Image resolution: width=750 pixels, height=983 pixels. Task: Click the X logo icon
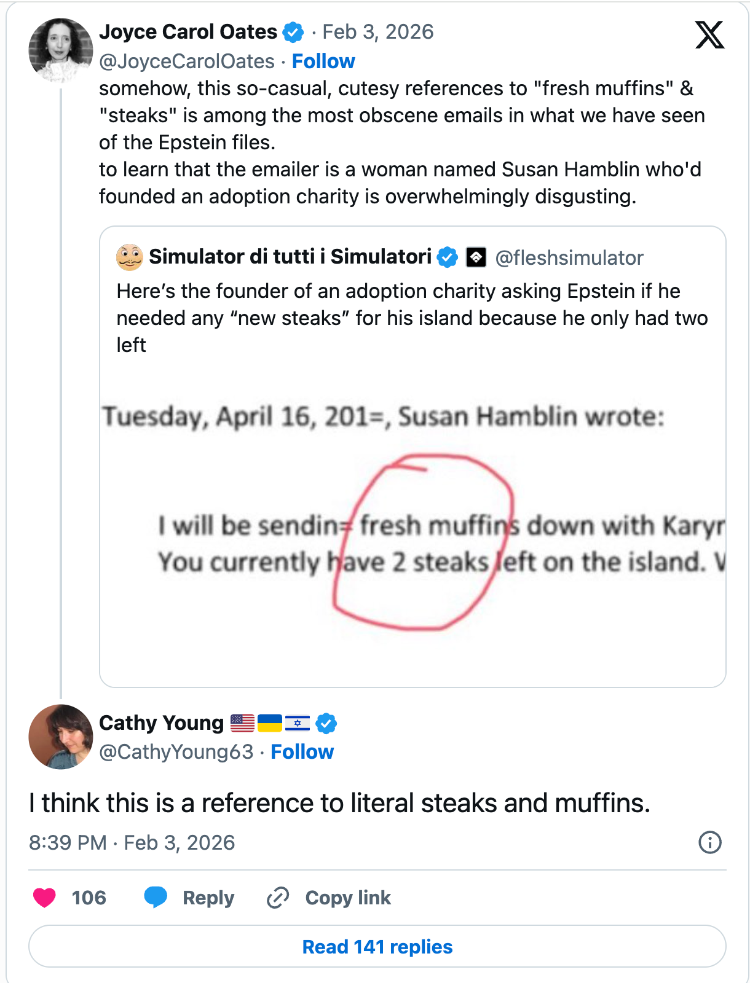click(709, 34)
